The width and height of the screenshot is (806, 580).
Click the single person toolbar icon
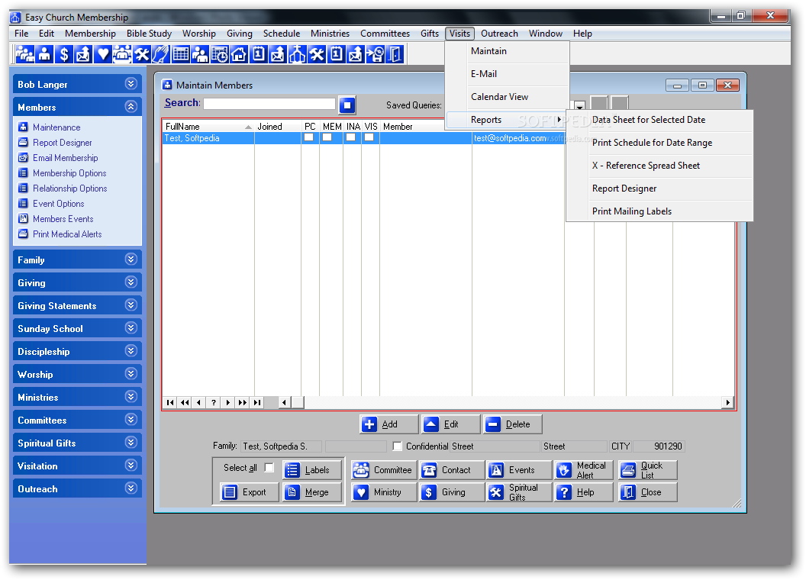coord(44,54)
